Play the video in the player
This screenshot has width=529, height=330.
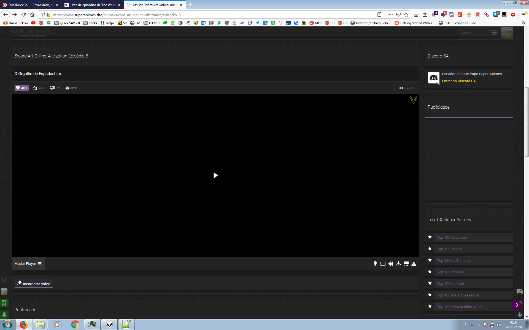pos(215,175)
